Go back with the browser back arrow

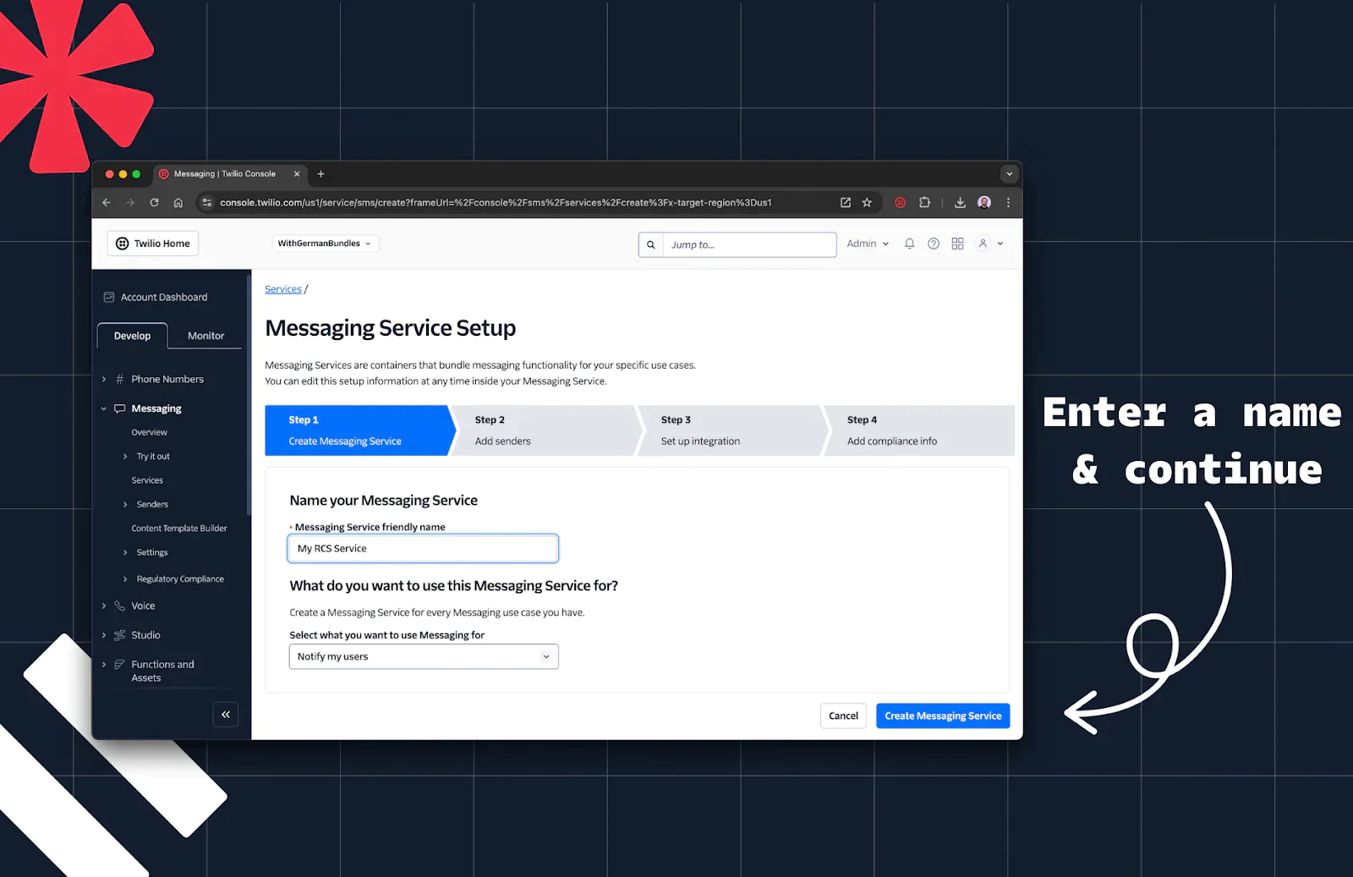[x=107, y=203]
